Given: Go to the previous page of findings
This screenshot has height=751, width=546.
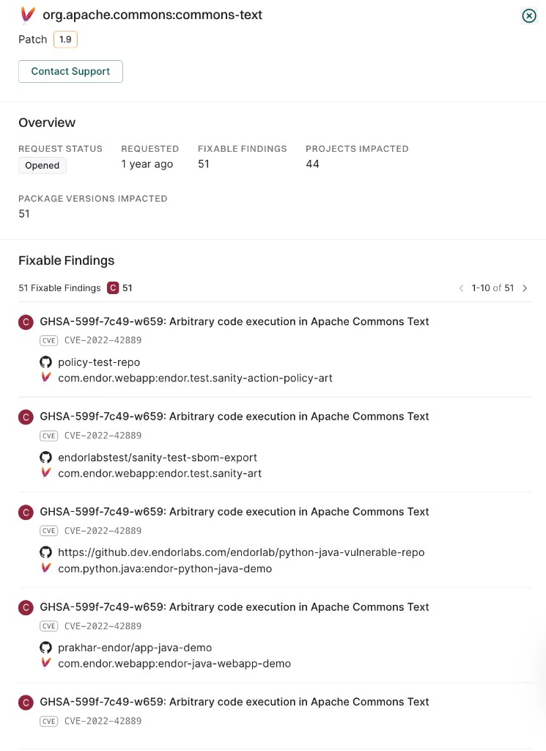Looking at the screenshot, I should click(x=462, y=288).
